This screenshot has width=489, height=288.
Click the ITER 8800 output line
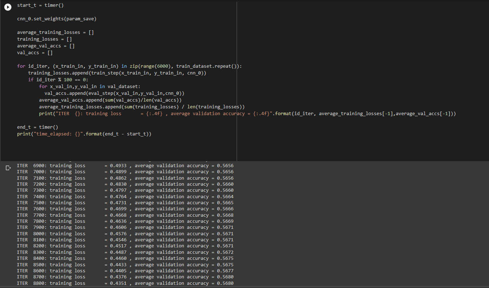125,283
